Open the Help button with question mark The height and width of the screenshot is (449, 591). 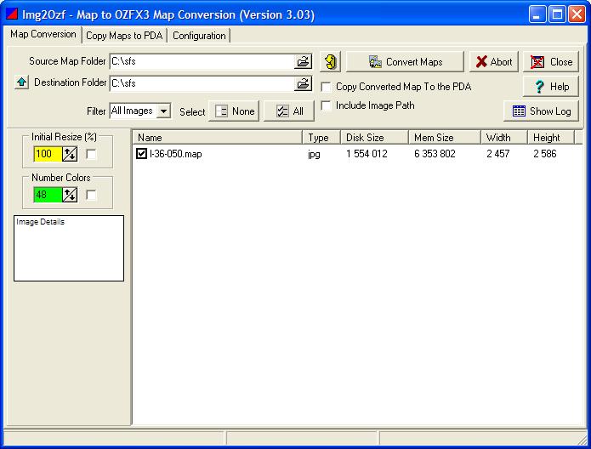pyautogui.click(x=550, y=87)
